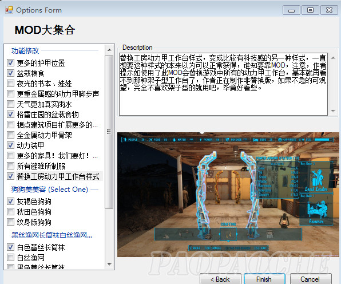This screenshot has height=284, width=341.
Task: Check 全金属动力甲骨架 option
Action: 10,135
